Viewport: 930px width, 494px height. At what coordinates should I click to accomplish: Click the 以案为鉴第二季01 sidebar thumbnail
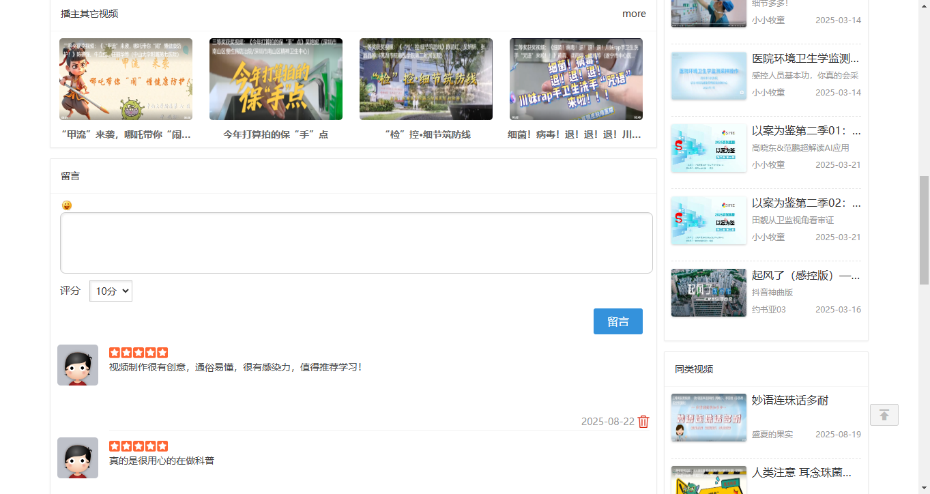pos(708,147)
